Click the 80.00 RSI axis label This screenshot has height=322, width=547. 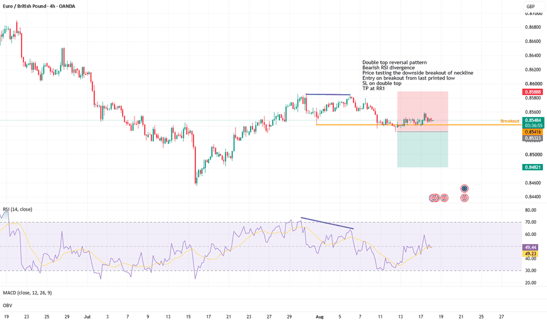click(x=531, y=210)
